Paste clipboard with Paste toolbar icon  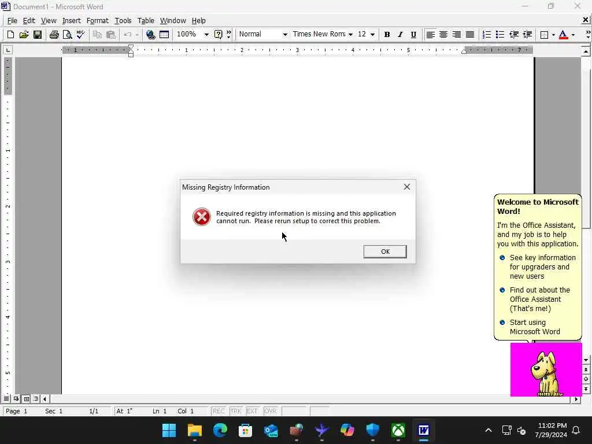pos(110,35)
